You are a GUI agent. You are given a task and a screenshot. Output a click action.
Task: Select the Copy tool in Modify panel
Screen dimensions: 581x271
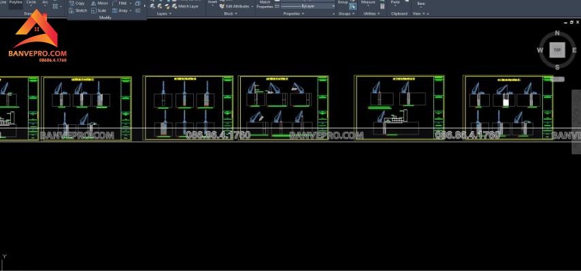pos(77,3)
